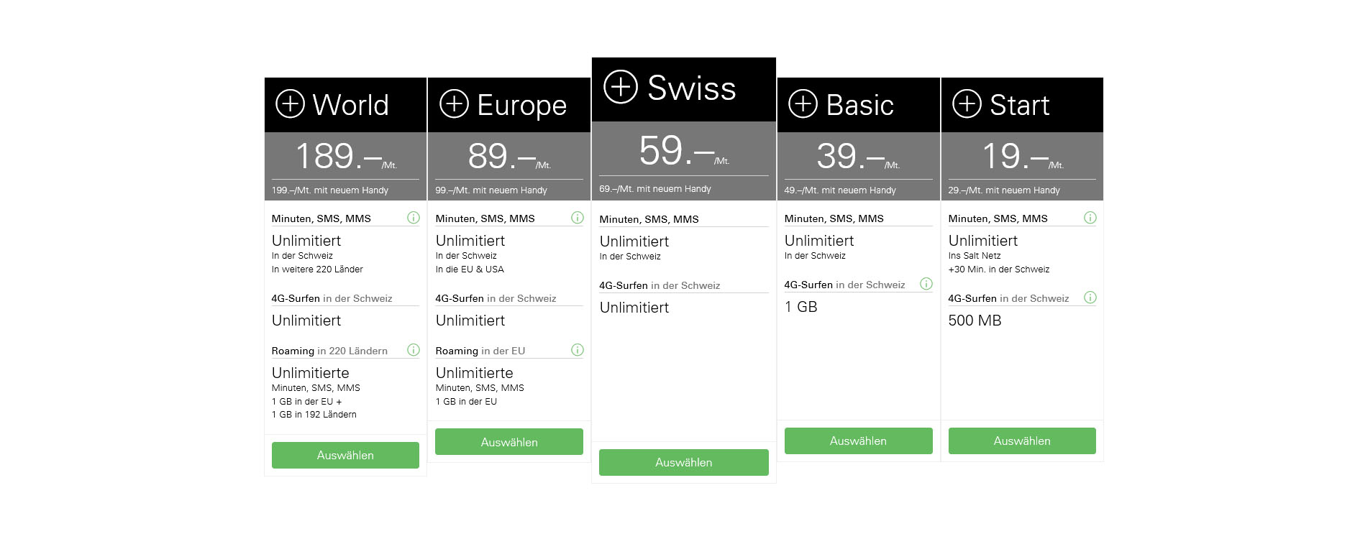The width and height of the screenshot is (1355, 539).
Task: Open info icon for Start 4G-Surfen
Action: click(1090, 298)
